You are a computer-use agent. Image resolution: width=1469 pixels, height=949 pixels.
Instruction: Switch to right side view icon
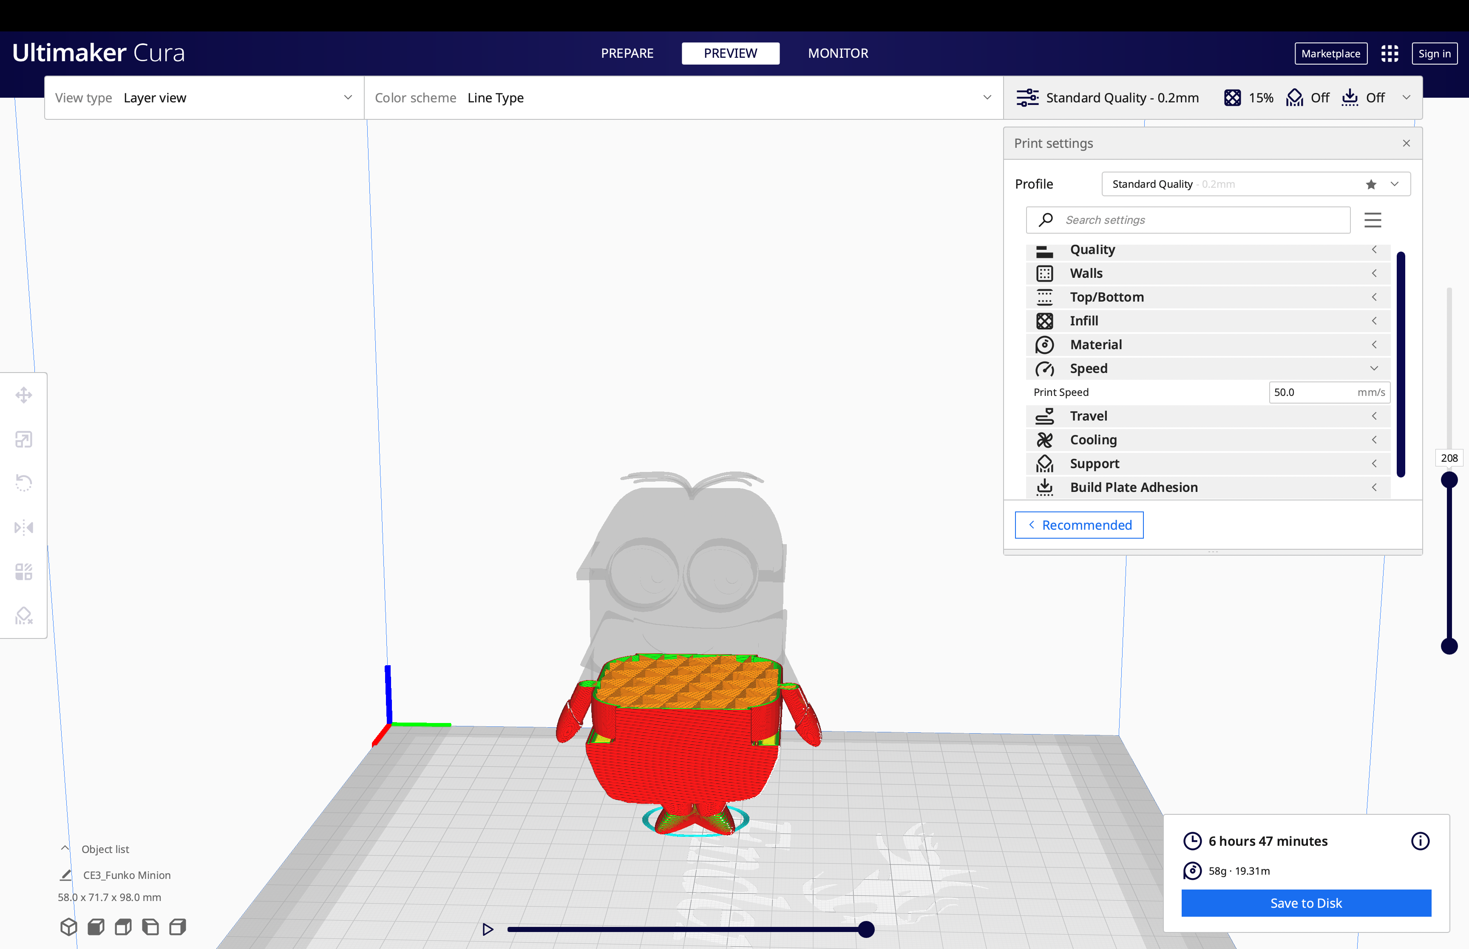click(x=178, y=927)
